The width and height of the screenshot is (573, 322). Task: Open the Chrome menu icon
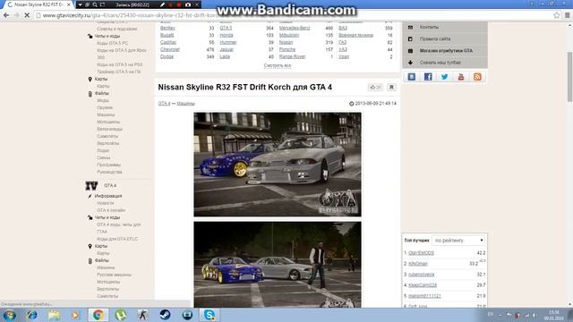(567, 15)
